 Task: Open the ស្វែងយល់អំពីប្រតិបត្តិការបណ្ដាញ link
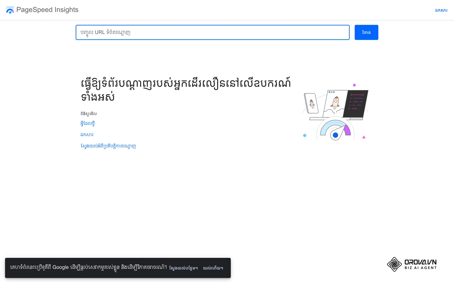point(108,146)
